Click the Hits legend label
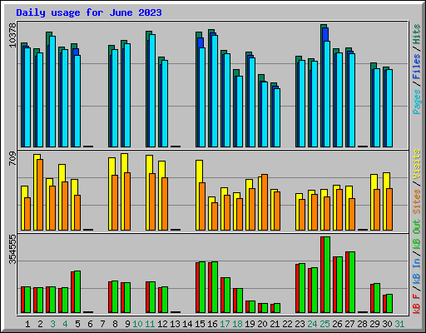The image size is (426, 333). 417,34
